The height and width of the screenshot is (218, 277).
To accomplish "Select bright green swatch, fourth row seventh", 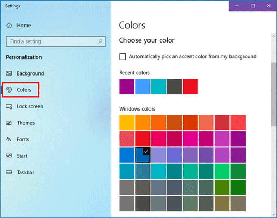I will pos(222,171).
